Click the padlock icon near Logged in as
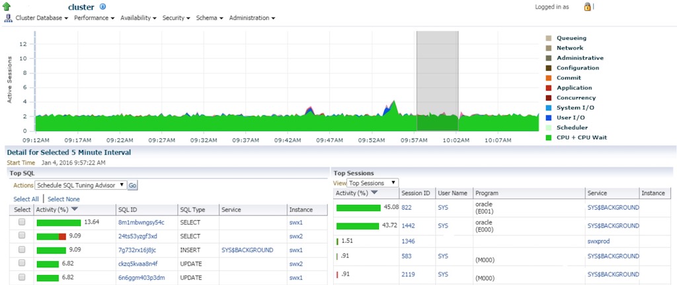 coord(587,7)
